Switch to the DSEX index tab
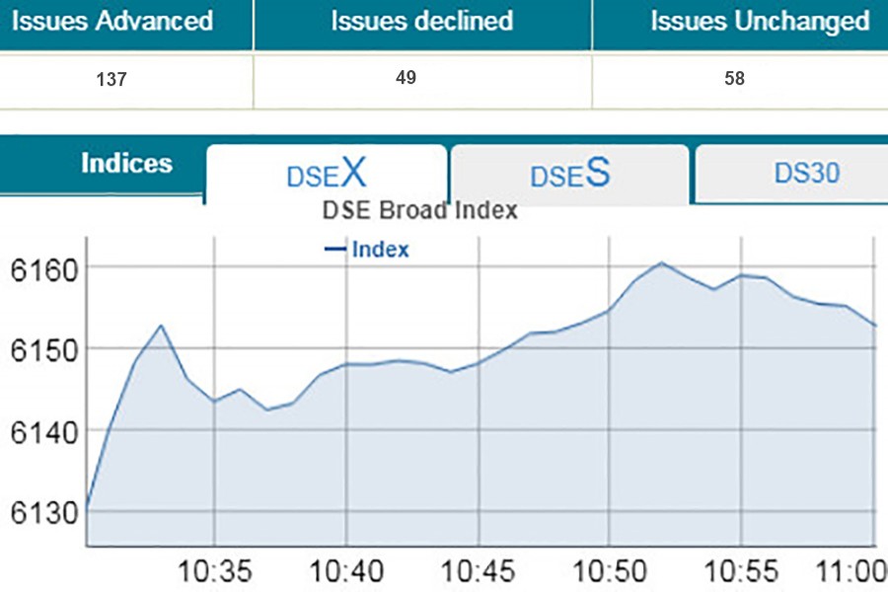 327,175
